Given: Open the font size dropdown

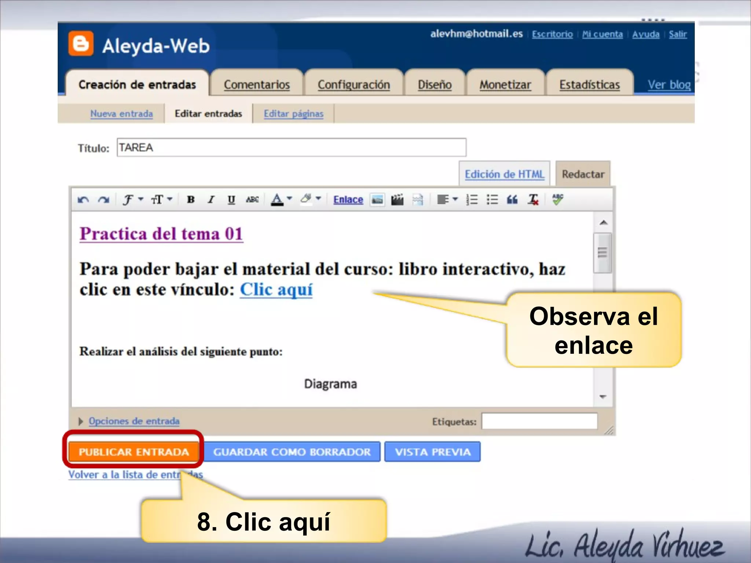Looking at the screenshot, I should pyautogui.click(x=161, y=200).
